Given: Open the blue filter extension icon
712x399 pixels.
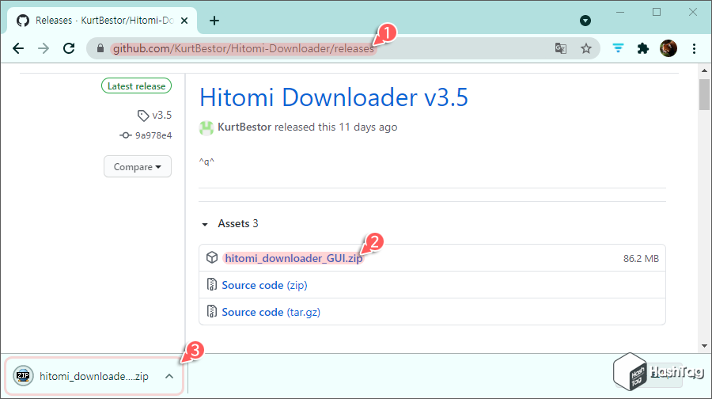Looking at the screenshot, I should click(x=618, y=48).
